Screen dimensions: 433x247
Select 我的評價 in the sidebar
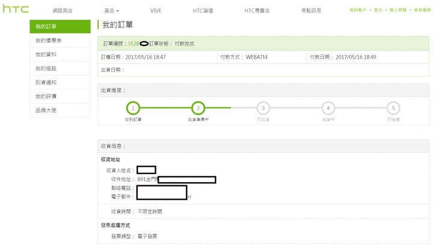coord(60,97)
